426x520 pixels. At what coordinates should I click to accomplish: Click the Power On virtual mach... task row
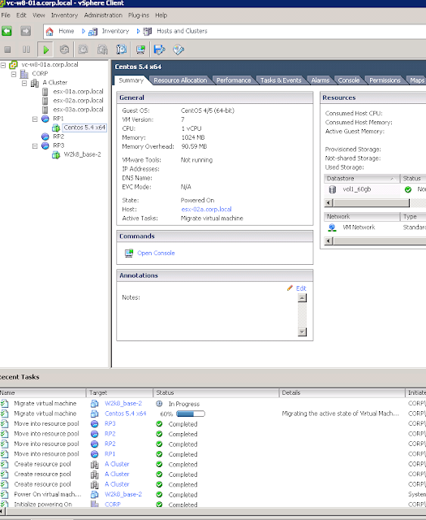coord(212,494)
